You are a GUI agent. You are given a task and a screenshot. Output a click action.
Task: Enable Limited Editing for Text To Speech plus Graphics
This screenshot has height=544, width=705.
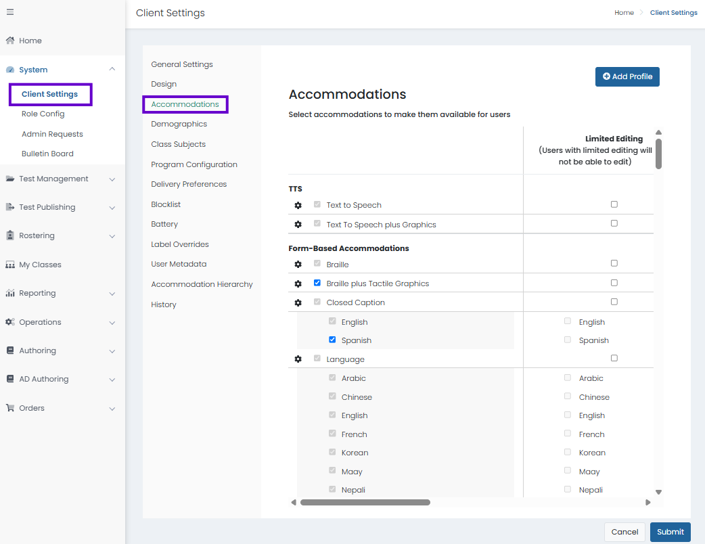click(614, 223)
